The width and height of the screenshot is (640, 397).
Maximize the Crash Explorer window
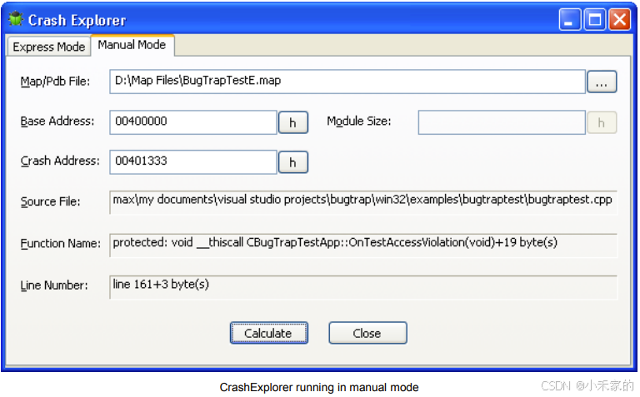click(x=595, y=19)
